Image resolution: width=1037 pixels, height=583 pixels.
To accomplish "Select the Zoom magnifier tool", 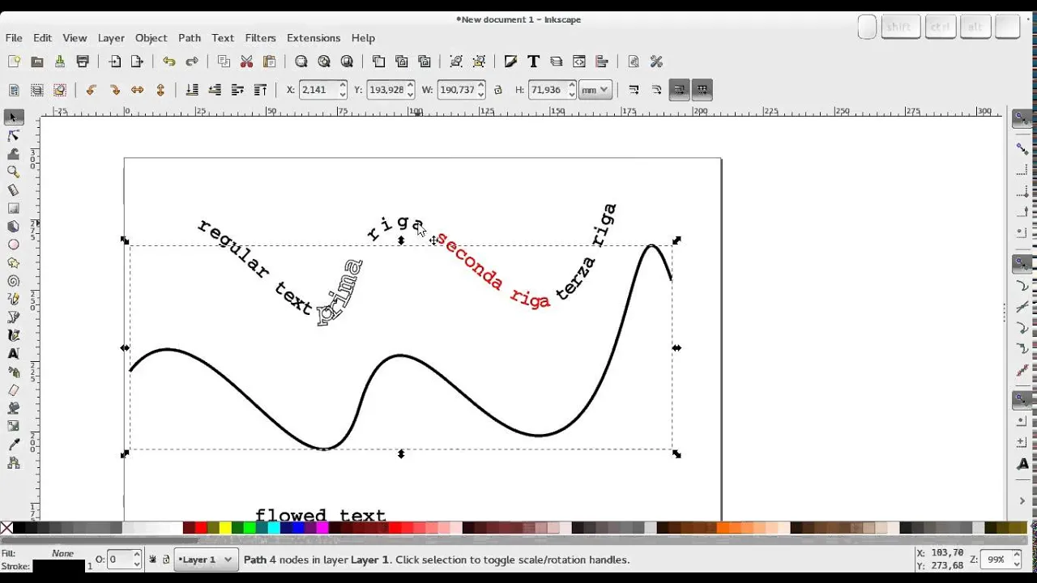I will point(13,172).
